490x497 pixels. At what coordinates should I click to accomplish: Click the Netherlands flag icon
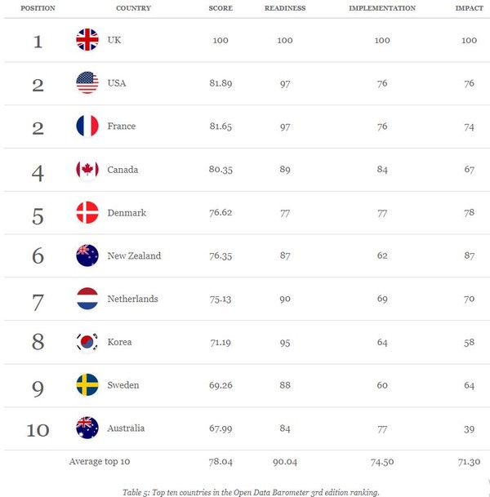(x=87, y=299)
